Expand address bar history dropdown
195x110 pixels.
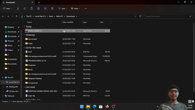(x=135, y=16)
